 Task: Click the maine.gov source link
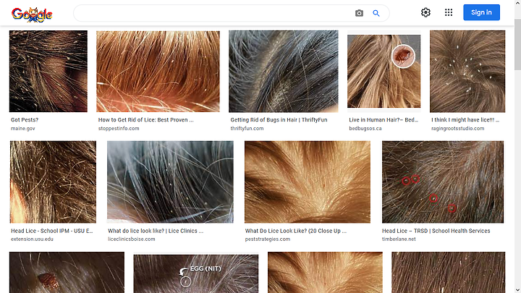pos(23,128)
